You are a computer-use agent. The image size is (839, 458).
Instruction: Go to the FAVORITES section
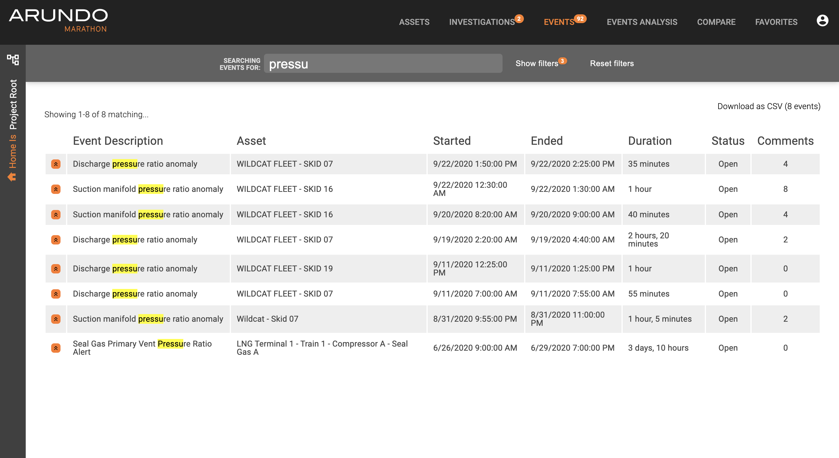click(x=776, y=22)
